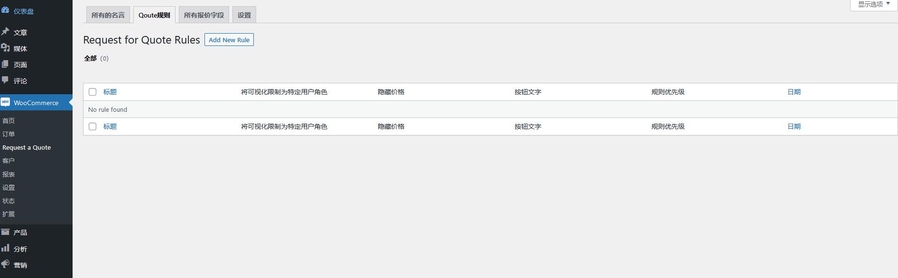Open 营销 menu item
Screen dimensions: 898x278
point(20,265)
